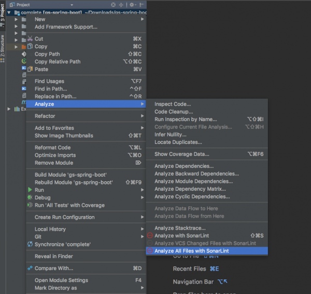Click the SonarLint icon beside Analyze All Files

click(x=150, y=251)
